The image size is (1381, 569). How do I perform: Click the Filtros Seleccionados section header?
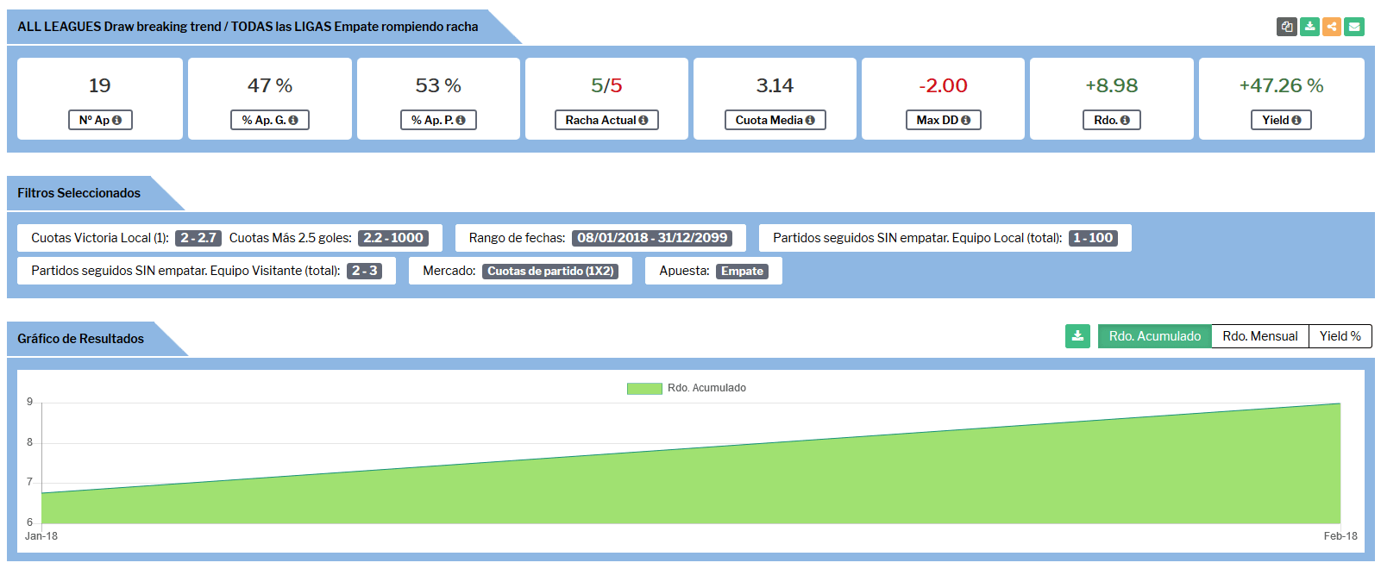tap(78, 193)
